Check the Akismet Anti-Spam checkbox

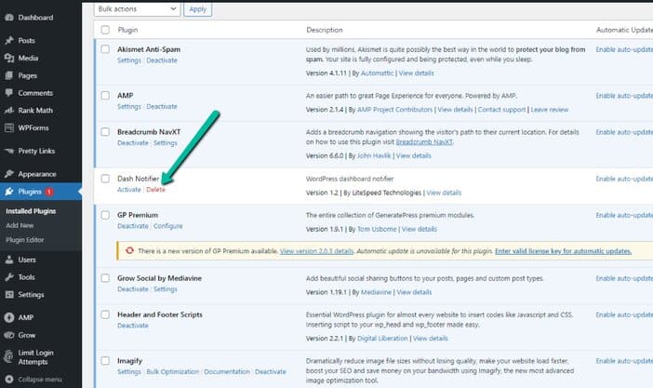point(105,48)
